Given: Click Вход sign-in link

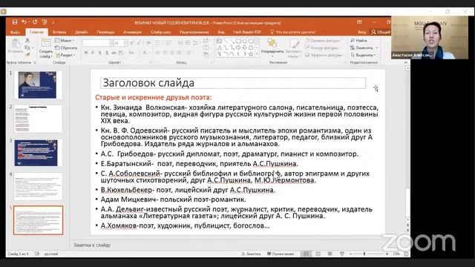Looking at the screenshot, I should [x=361, y=32].
